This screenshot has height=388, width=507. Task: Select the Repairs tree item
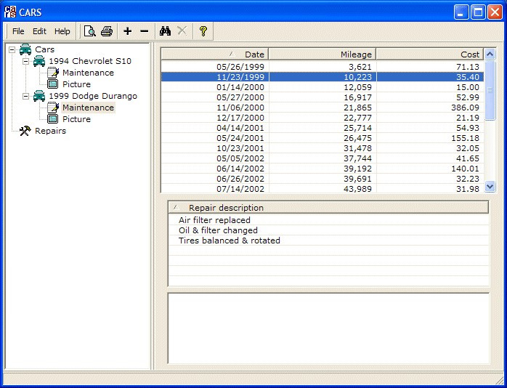[50, 131]
